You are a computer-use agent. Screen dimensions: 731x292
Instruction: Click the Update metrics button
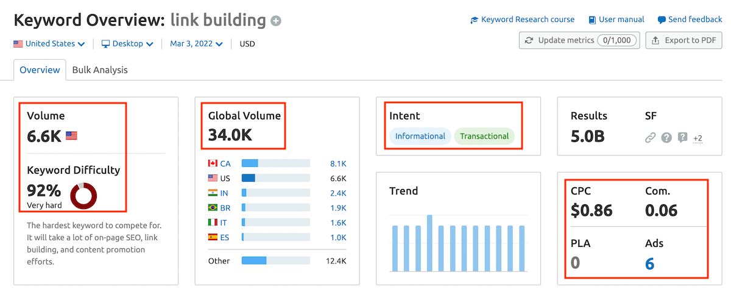coord(579,40)
